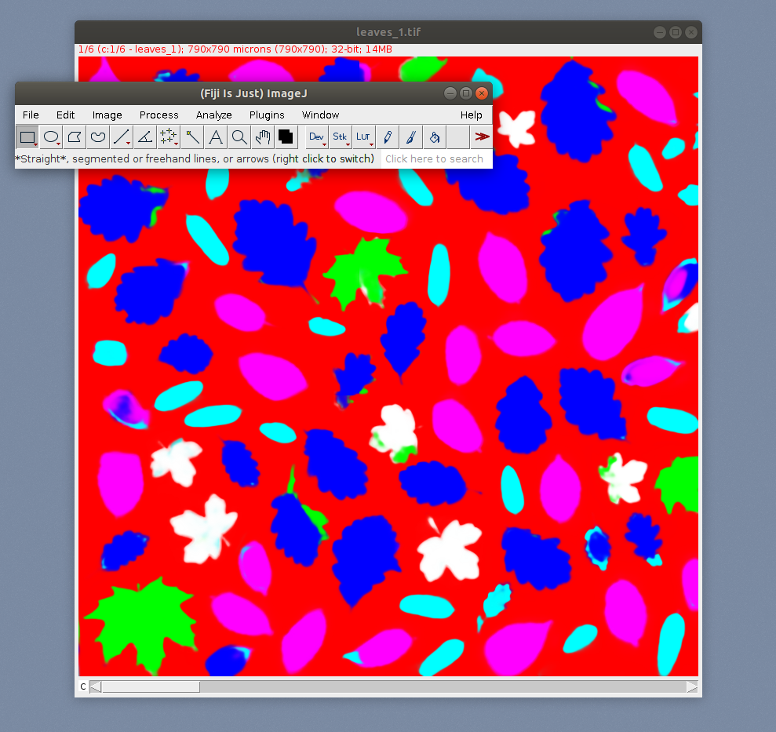Activate the Freehand selection tool
This screenshot has width=776, height=732.
tap(97, 137)
